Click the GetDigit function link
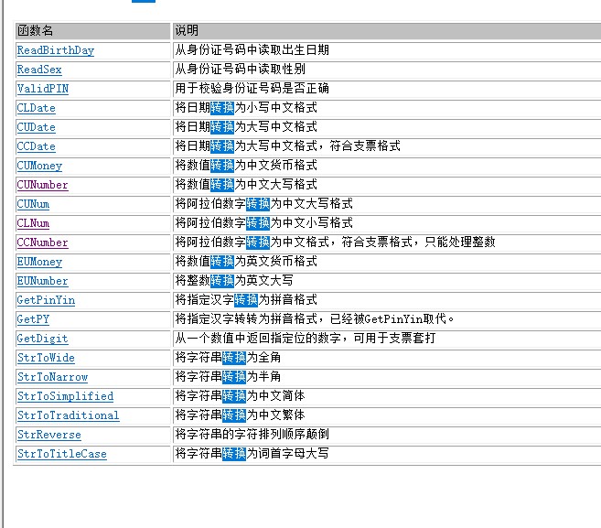601x528 pixels. tap(43, 339)
